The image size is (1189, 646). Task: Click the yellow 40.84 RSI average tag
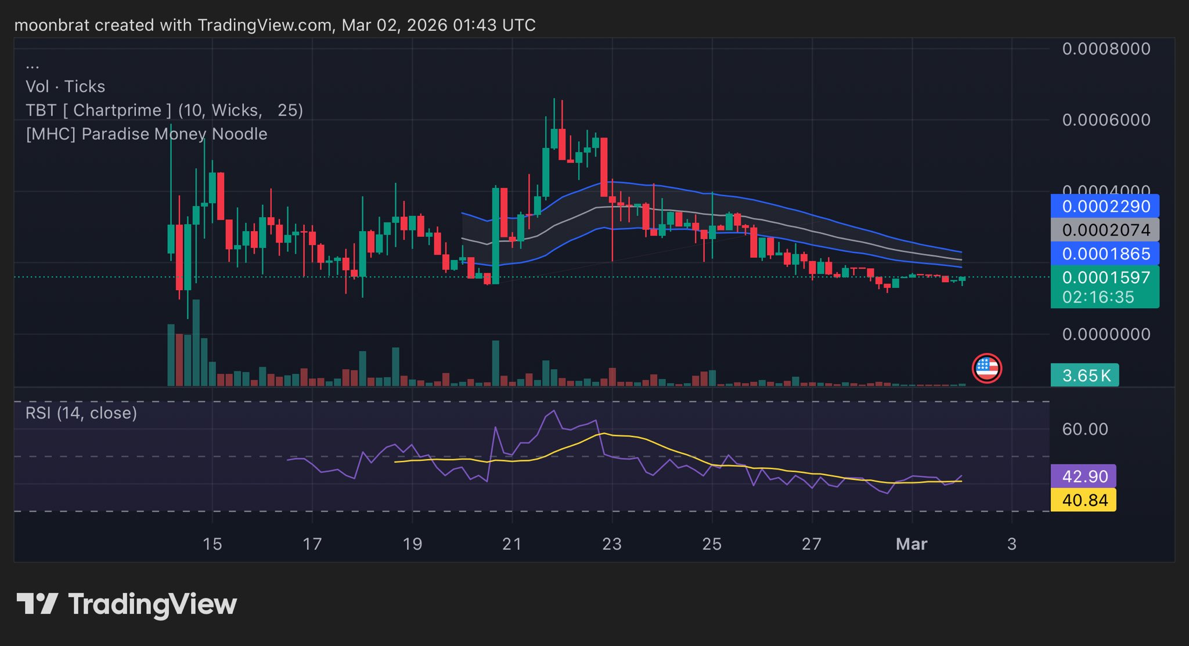[x=1083, y=500]
